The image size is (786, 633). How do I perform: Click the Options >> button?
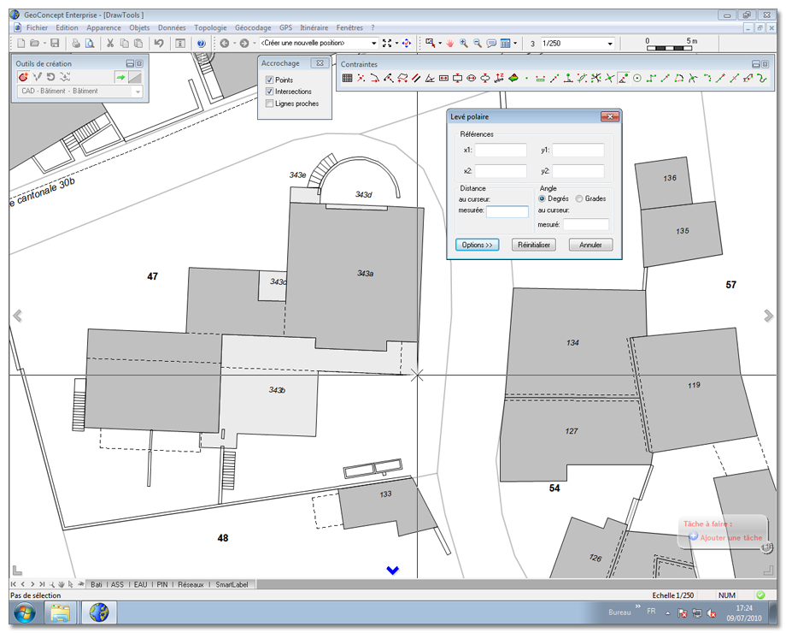point(477,245)
